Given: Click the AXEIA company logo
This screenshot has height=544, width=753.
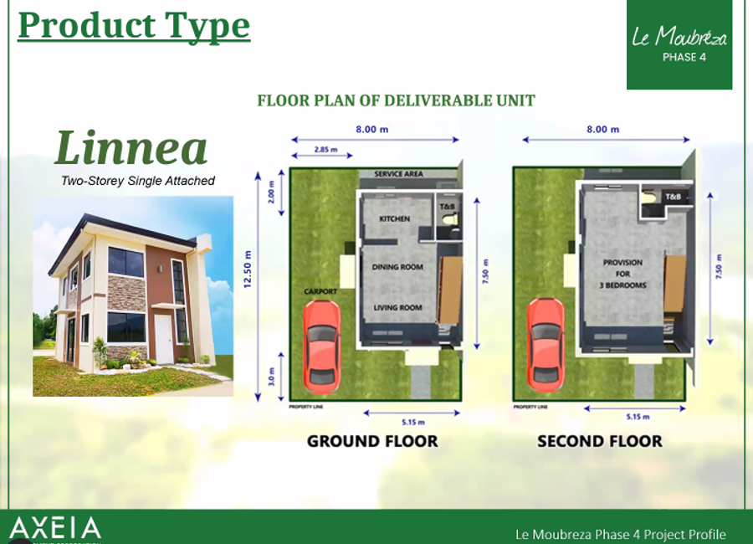Looking at the screenshot, I should [55, 529].
